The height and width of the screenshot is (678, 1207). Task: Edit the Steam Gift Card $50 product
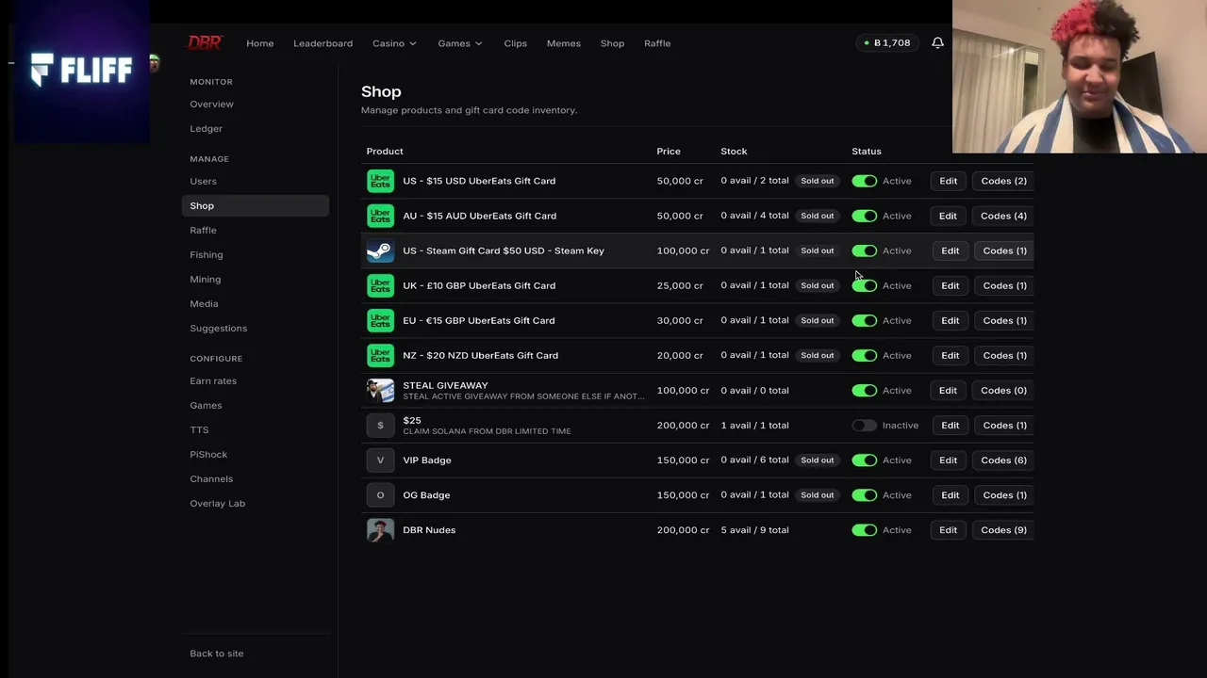pos(950,250)
